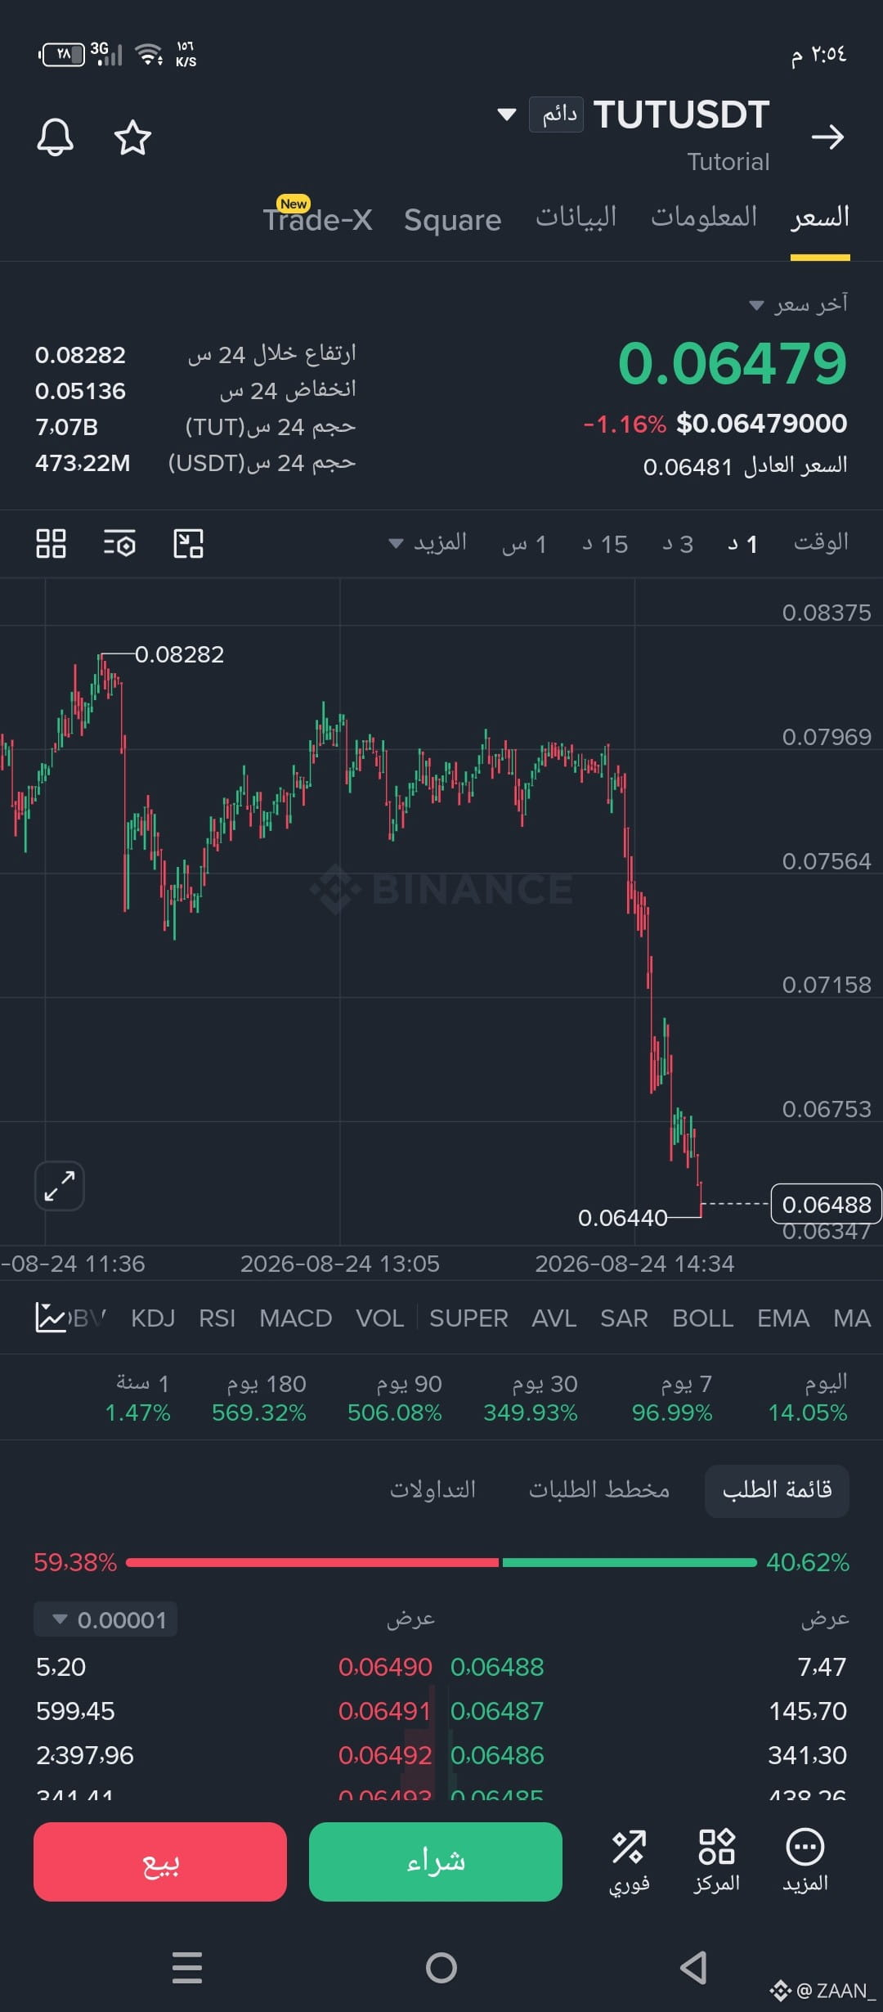Tap the 7 يوم 96.99% performance value
Viewport: 883px width, 2012px height.
click(672, 1398)
